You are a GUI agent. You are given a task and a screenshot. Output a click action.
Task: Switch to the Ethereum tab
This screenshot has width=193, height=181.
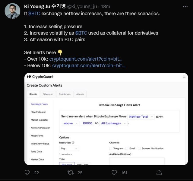(48, 94)
